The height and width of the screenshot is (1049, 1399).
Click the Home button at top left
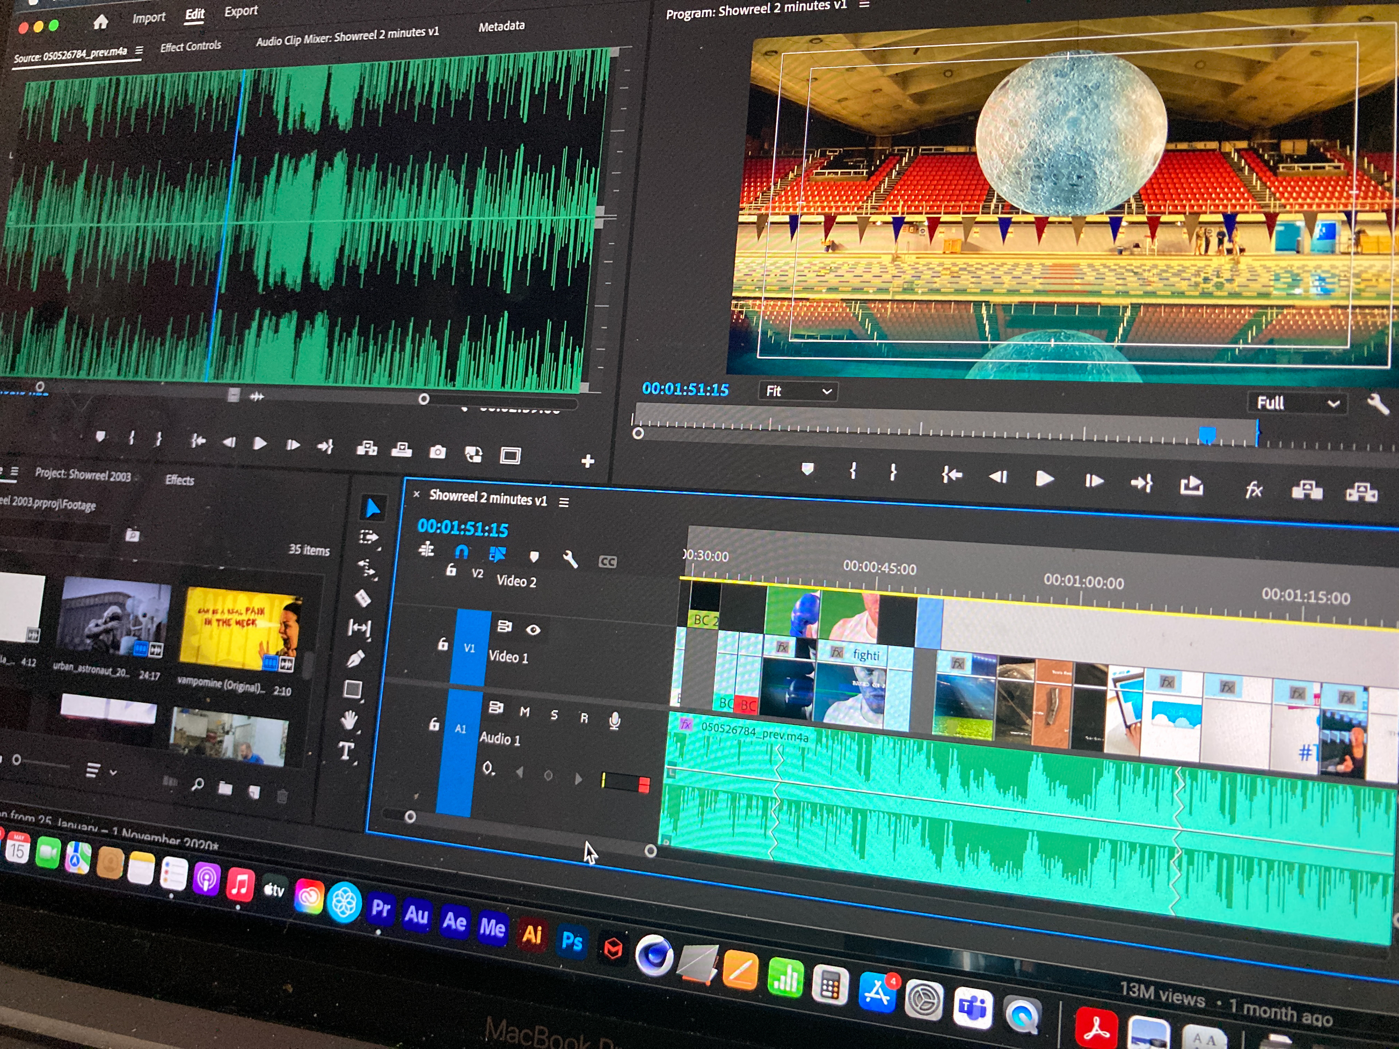click(101, 22)
